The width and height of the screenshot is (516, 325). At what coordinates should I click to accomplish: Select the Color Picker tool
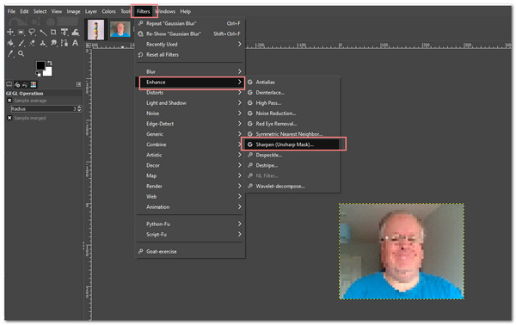(10, 53)
